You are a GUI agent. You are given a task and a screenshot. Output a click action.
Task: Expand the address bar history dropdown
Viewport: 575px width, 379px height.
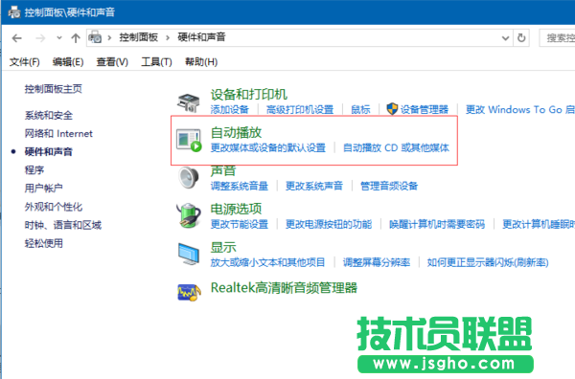tap(505, 37)
